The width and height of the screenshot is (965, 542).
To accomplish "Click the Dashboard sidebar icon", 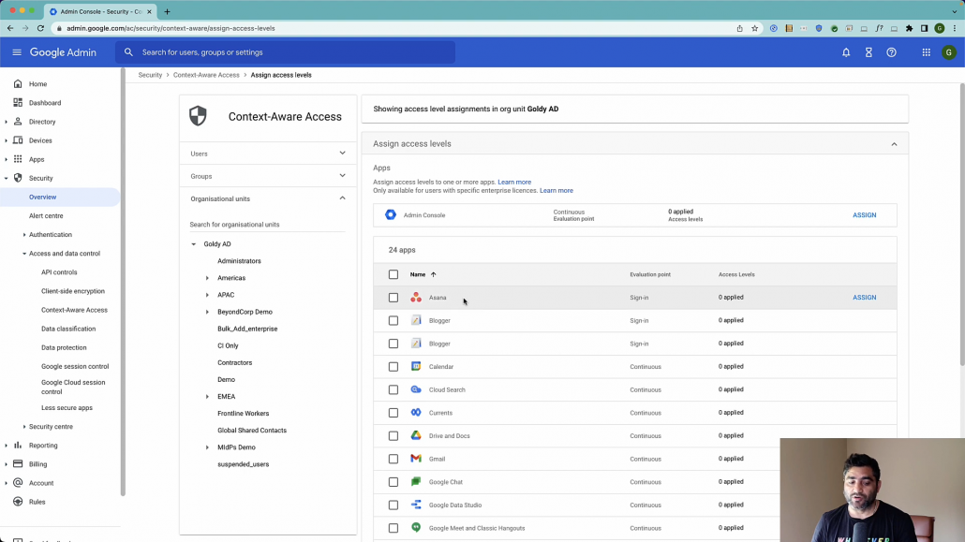I will pos(18,103).
